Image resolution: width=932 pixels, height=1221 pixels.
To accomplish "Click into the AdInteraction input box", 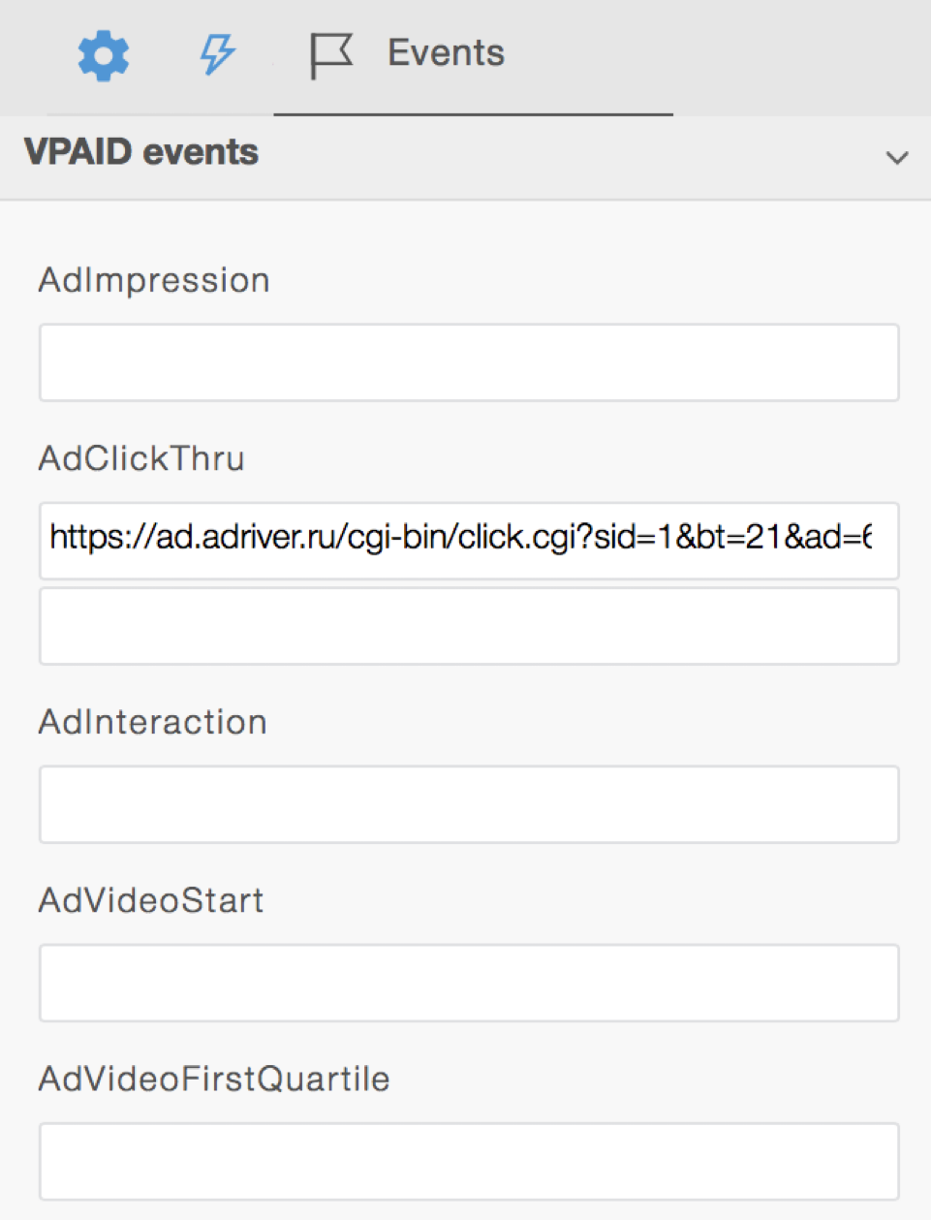I will pyautogui.click(x=469, y=804).
